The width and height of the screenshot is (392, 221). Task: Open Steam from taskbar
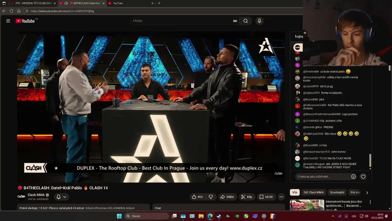[219, 216]
